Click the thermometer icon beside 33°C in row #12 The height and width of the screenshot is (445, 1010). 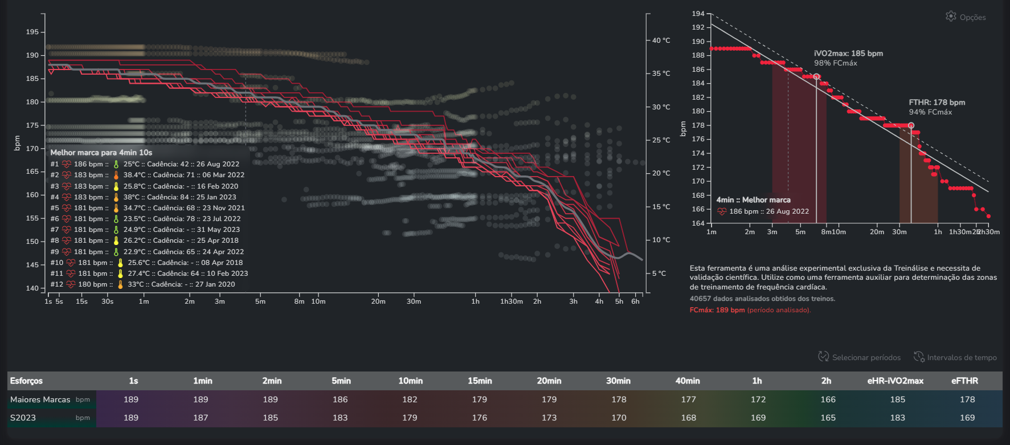point(120,284)
